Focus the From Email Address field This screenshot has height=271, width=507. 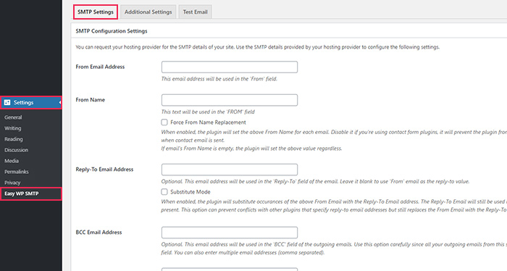[x=230, y=67]
